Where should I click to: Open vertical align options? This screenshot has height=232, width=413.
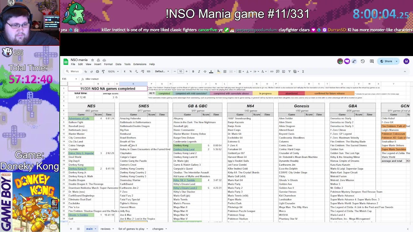248,72
